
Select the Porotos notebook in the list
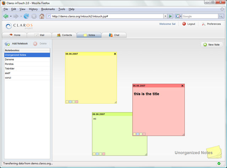[10, 64]
